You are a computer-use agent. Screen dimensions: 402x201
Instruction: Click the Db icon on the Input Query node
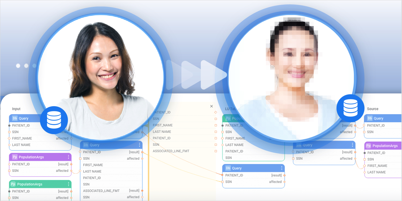15,118
